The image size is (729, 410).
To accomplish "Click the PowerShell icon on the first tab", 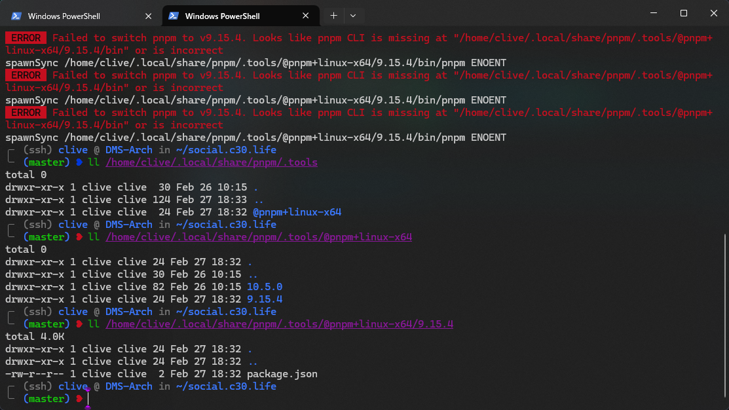I will pos(16,16).
